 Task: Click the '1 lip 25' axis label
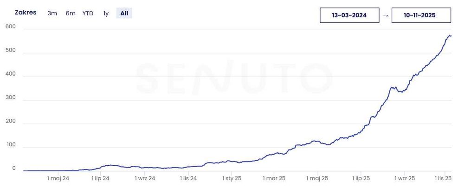pos(361,178)
